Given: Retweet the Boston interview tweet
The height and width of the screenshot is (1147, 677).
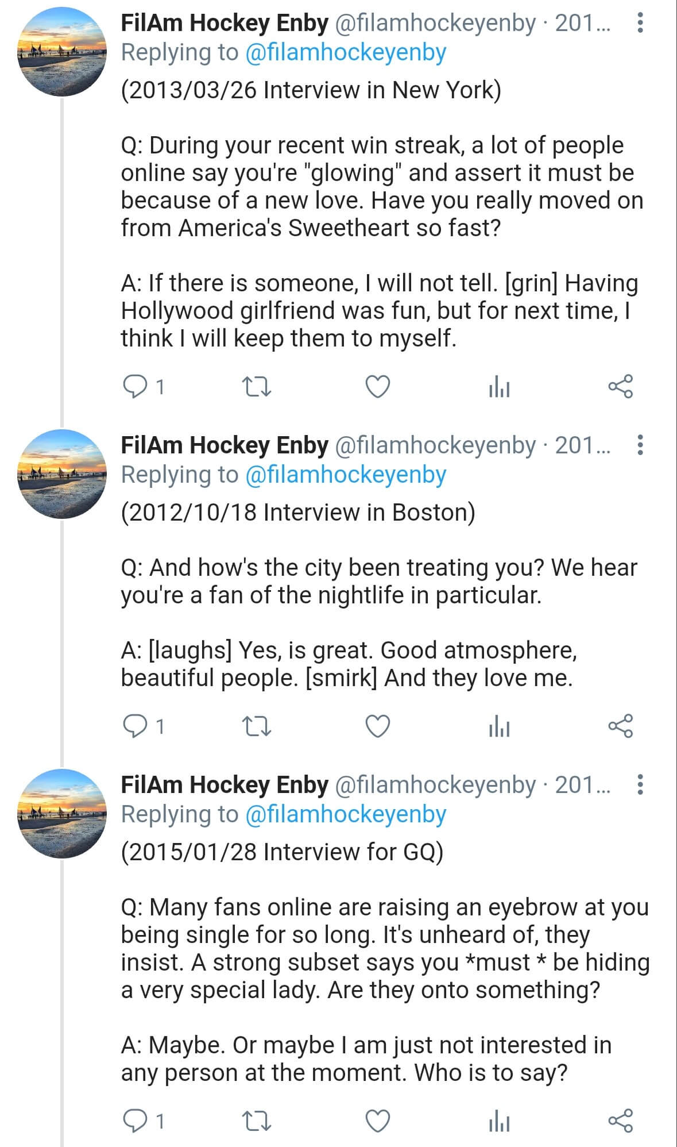Looking at the screenshot, I should pos(257,726).
